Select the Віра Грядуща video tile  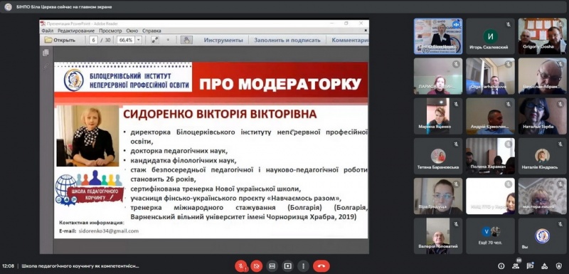(438, 196)
